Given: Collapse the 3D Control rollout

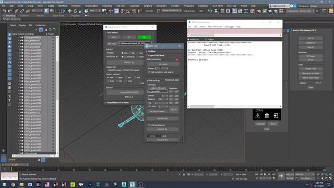Looking at the screenshot, I should pyautogui.click(x=112, y=32).
